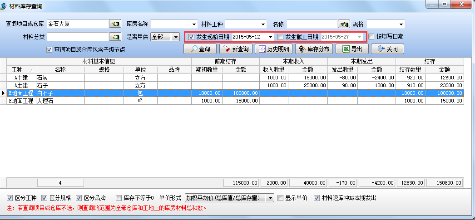
Task: Open the 库存分布 stock distribution
Action: [x=313, y=49]
